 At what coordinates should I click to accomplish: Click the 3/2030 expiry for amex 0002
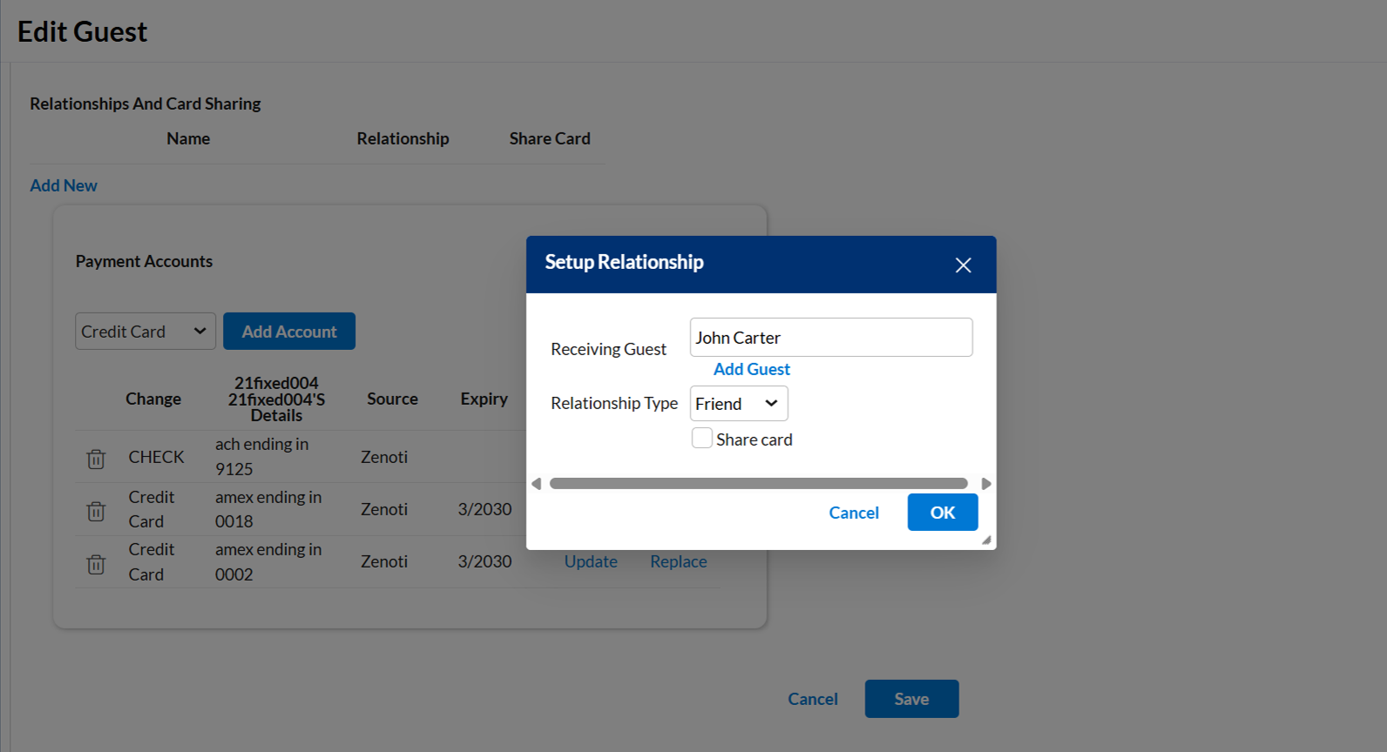[x=485, y=561]
